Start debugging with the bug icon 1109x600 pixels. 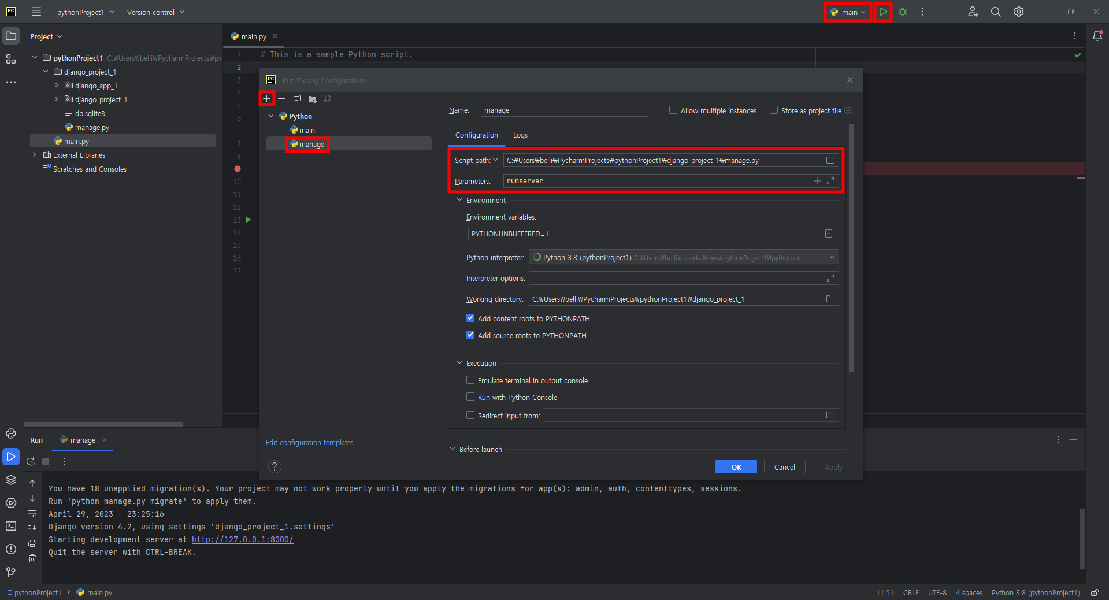click(903, 12)
